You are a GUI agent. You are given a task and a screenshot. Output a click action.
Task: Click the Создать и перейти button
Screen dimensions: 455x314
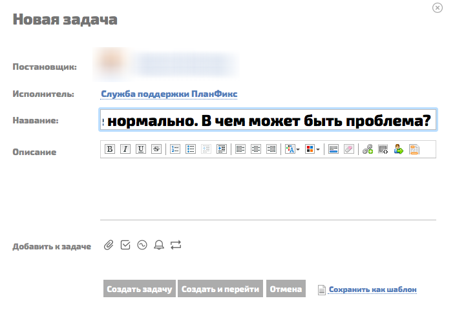click(220, 288)
